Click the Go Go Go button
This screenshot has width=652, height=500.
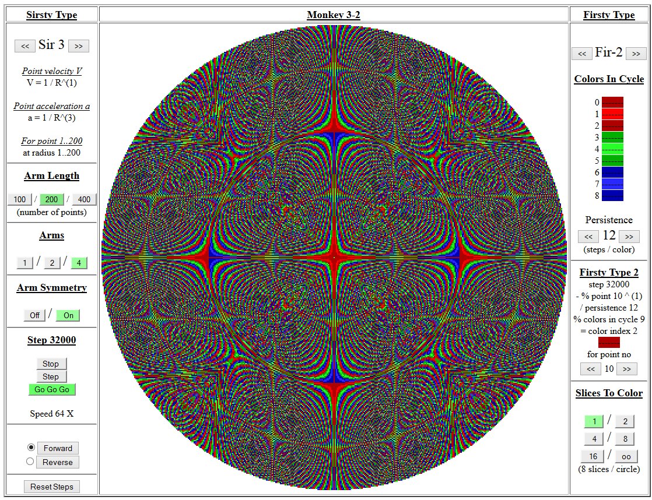52,389
